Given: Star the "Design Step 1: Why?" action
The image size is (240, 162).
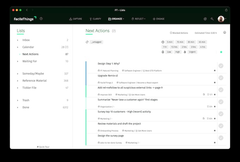Looking at the screenshot, I should pos(215,70).
